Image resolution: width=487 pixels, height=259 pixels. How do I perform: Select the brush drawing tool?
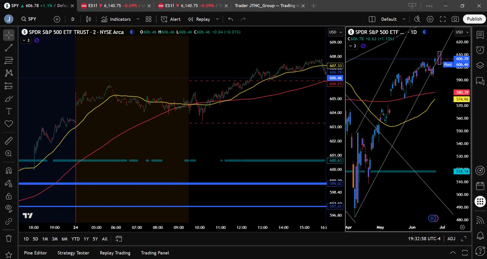[9, 99]
